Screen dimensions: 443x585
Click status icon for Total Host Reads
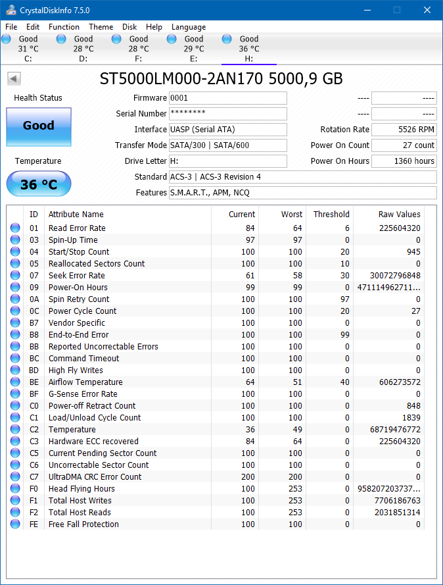[15, 512]
